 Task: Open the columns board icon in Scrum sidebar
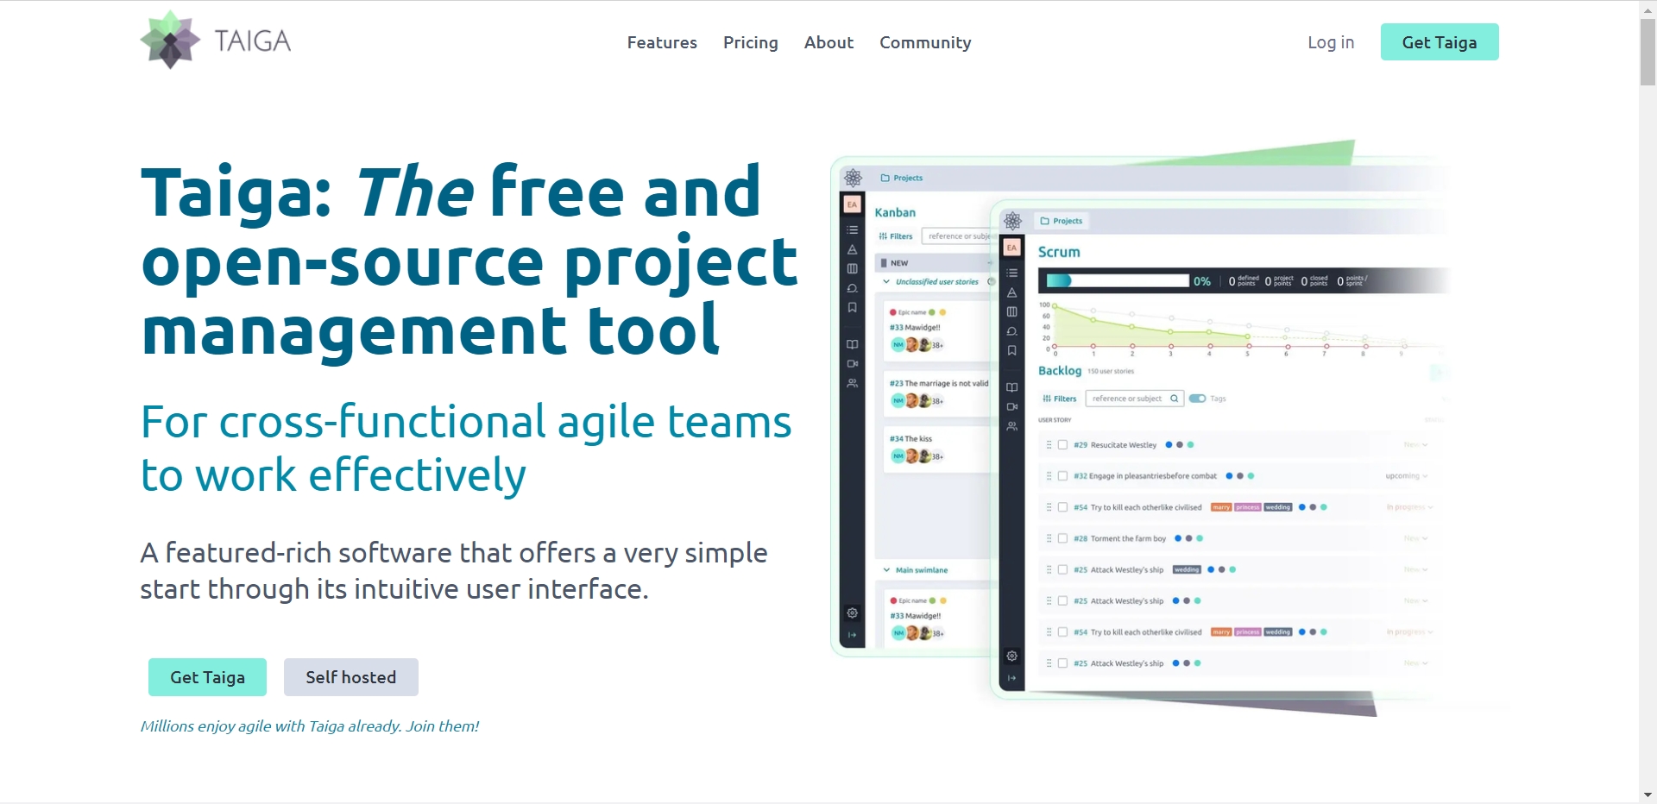click(x=1011, y=311)
